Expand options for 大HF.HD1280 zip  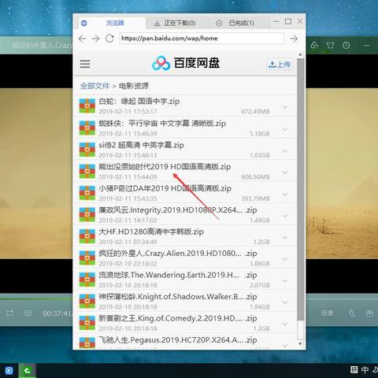(x=285, y=237)
